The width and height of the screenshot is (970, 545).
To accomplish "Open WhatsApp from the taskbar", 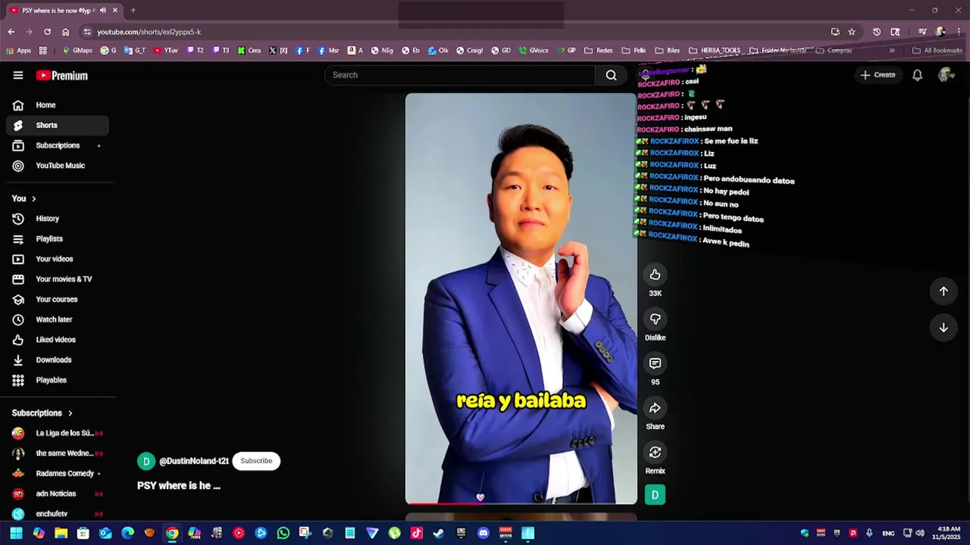I will [x=283, y=533].
